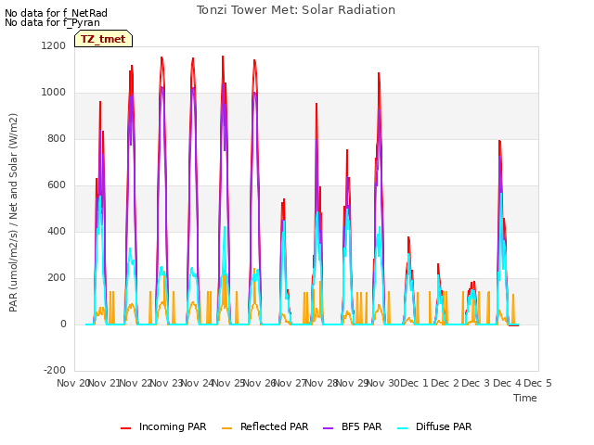594x445 pixels.
Task: Click the 1000 y-axis tick label
Action: coord(54,93)
